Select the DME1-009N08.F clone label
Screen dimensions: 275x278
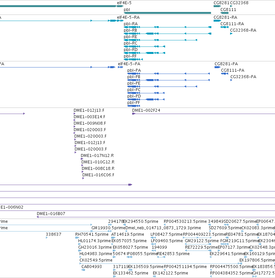[x=90, y=123]
